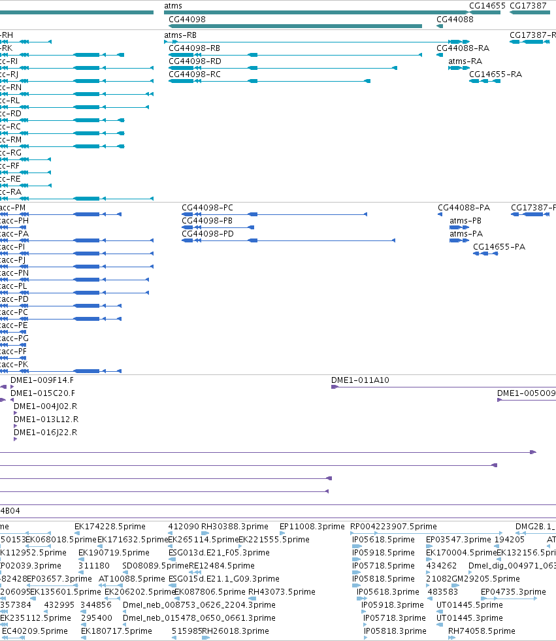The width and height of the screenshot is (556, 641).
Task: Select the ESG013d.E21_F05.3prime EST label
Action: pyautogui.click(x=219, y=553)
